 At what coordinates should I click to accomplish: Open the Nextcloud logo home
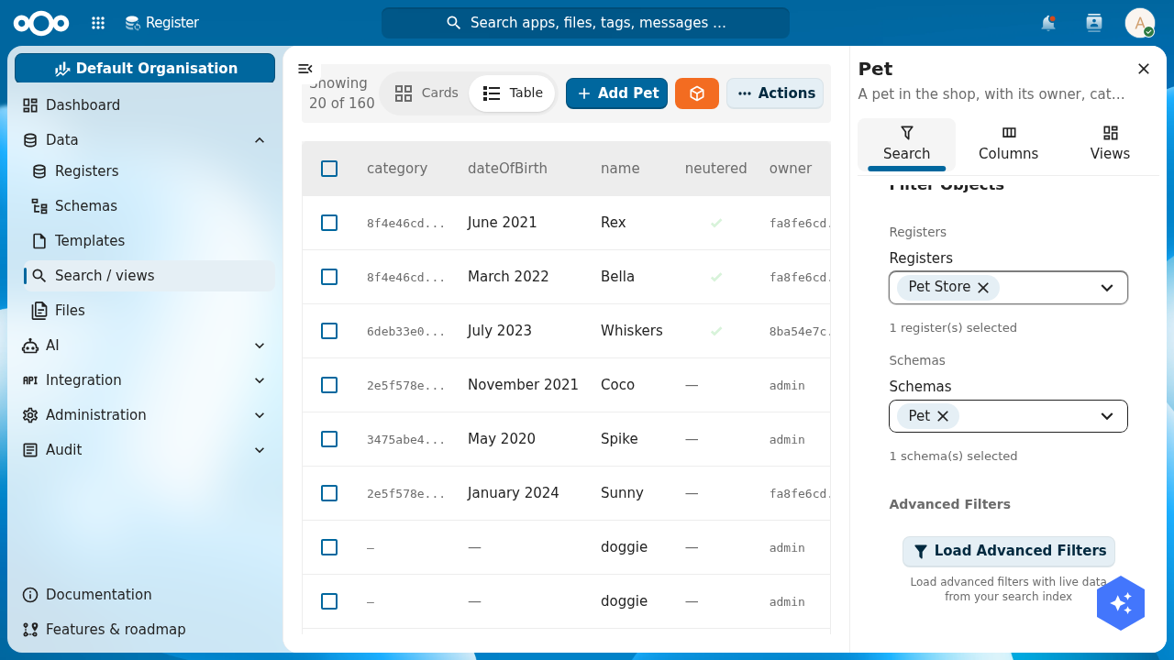(41, 23)
